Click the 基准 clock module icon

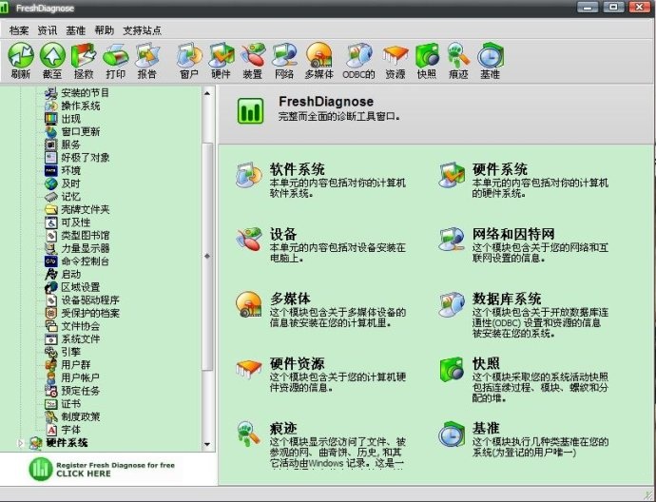(x=452, y=434)
